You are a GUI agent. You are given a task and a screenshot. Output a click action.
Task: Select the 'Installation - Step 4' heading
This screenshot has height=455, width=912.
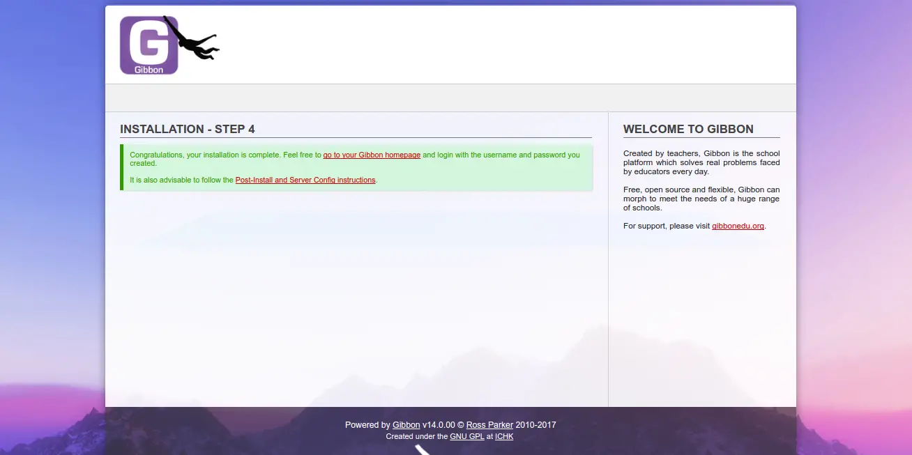click(x=188, y=129)
